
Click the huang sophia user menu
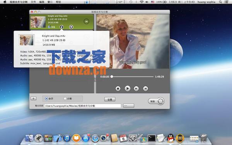(206, 2)
